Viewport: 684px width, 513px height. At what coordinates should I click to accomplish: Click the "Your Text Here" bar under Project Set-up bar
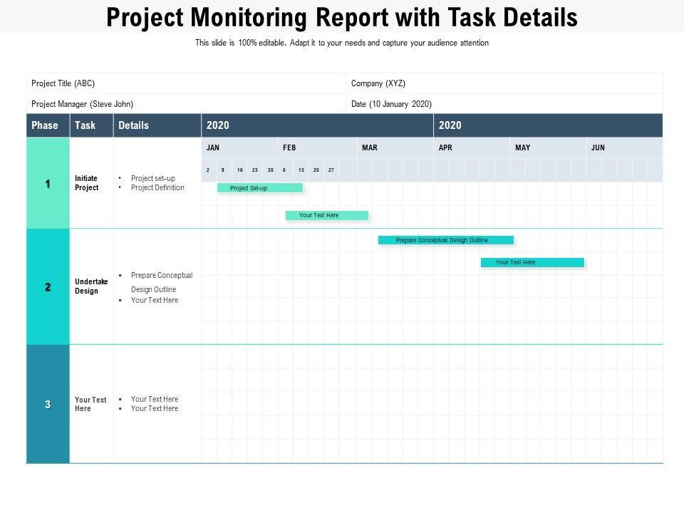[x=327, y=215]
